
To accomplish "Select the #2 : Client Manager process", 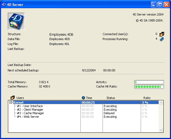I will pyautogui.click(x=30, y=110).
